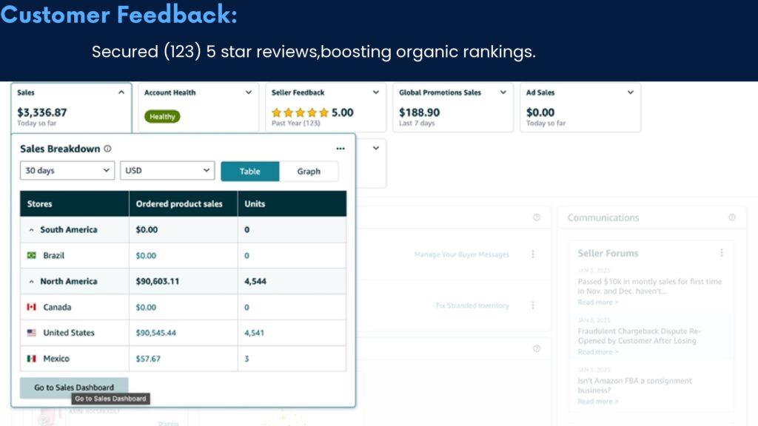Collapse the South America region row

[x=31, y=230]
